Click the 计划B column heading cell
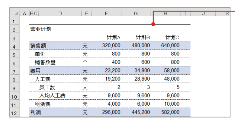This screenshot has width=235, height=126. (x=143, y=37)
